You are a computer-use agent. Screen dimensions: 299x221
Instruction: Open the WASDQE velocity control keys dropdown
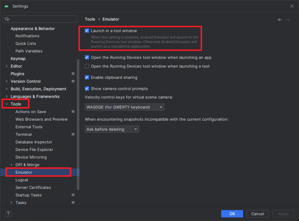(x=125, y=107)
